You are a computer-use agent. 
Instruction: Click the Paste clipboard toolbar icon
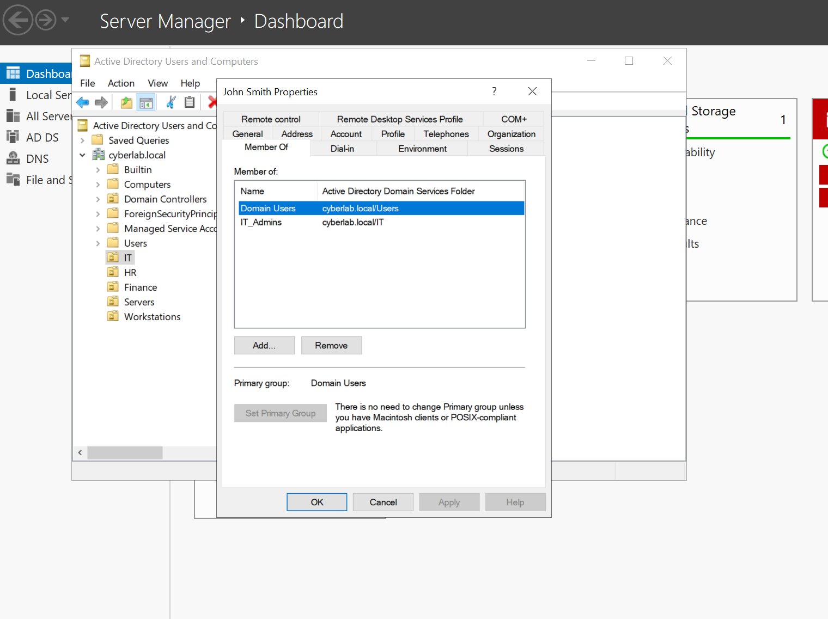pyautogui.click(x=190, y=102)
